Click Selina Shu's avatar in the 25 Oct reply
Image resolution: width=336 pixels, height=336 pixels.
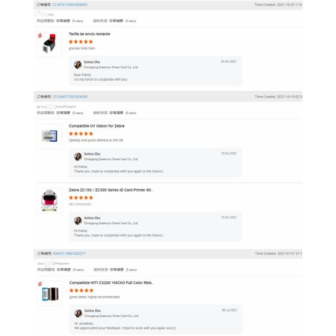point(78,64)
